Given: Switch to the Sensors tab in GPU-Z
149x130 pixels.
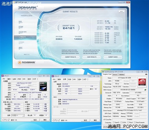Looking at the screenshot, I should point(115,75).
